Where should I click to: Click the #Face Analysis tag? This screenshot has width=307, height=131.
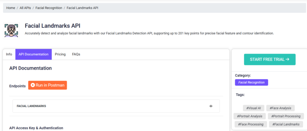(x=280, y=108)
